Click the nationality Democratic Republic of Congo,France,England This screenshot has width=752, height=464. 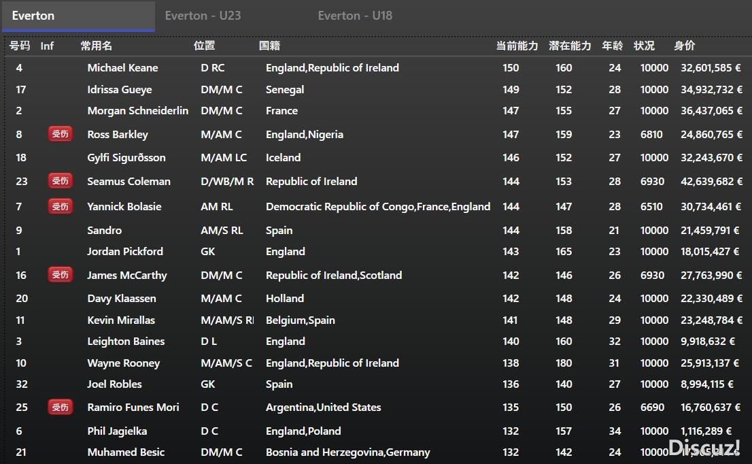pyautogui.click(x=378, y=207)
